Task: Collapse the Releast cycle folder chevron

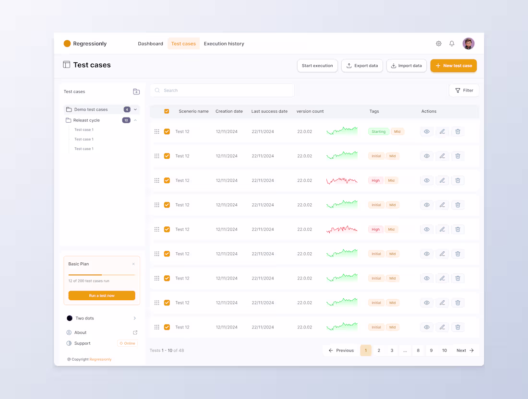Action: pyautogui.click(x=135, y=120)
